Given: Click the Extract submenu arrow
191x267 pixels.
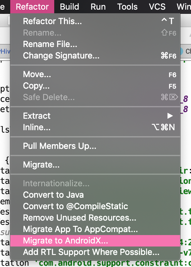Looking at the screenshot, I should pos(170,116).
